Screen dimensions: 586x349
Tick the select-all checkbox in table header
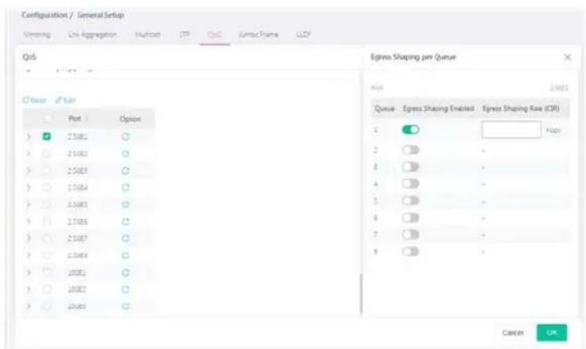click(47, 118)
